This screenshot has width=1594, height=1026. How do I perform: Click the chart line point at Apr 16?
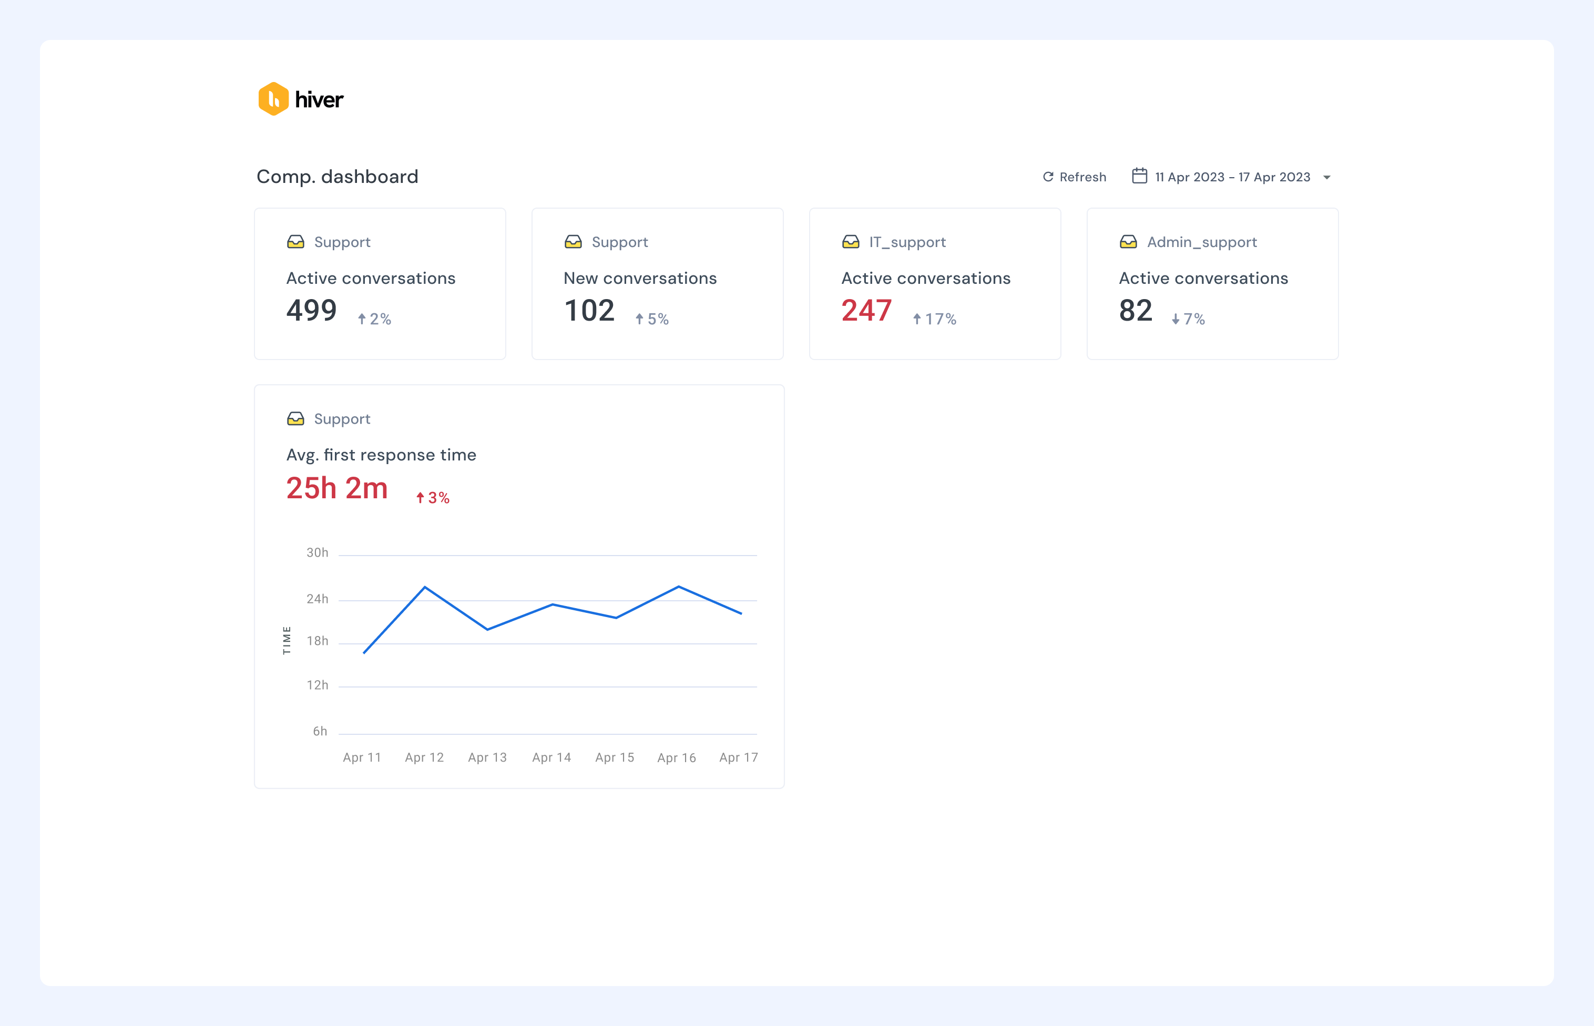(x=678, y=586)
